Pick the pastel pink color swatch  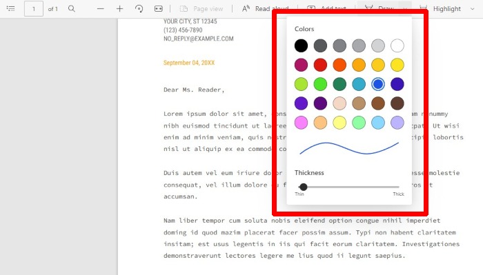(x=301, y=123)
